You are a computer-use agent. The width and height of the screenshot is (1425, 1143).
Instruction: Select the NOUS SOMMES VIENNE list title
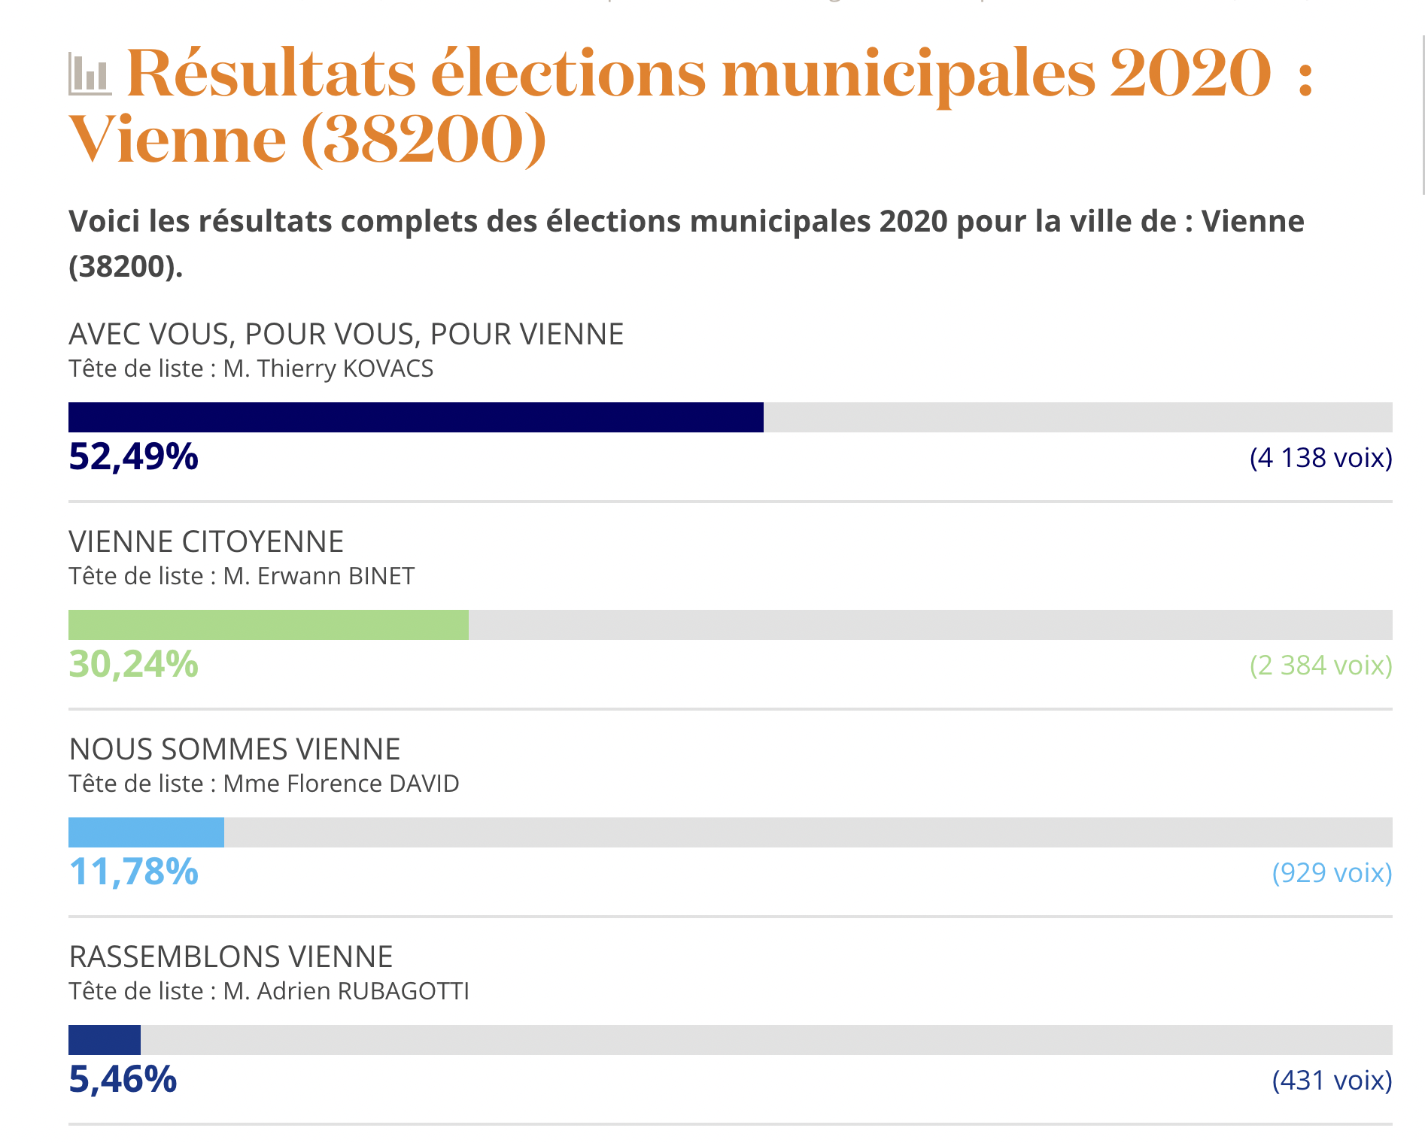click(x=235, y=749)
